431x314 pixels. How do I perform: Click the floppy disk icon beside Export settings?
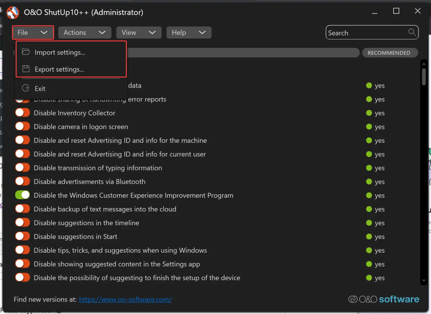[x=26, y=69]
